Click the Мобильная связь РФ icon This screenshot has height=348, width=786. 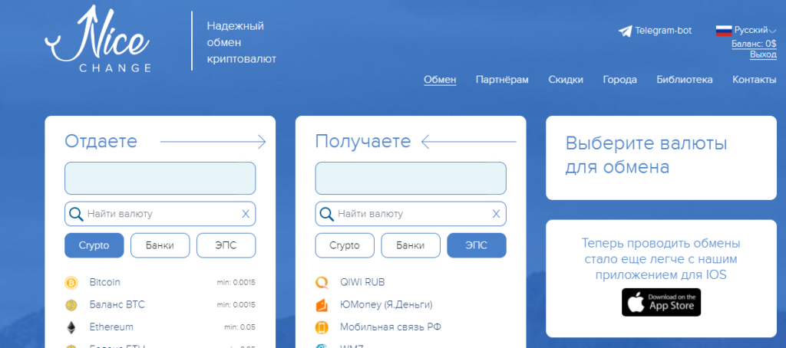point(322,327)
